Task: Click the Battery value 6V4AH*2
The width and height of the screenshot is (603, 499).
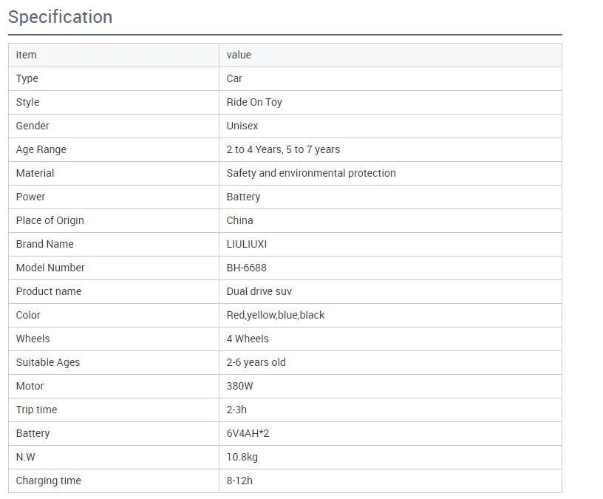Action: point(248,433)
